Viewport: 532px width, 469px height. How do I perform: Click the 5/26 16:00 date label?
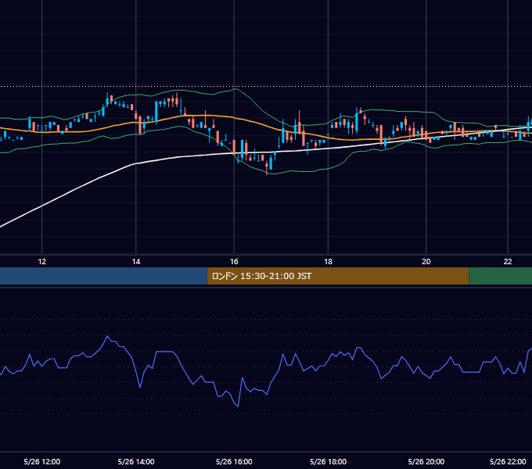(234, 461)
